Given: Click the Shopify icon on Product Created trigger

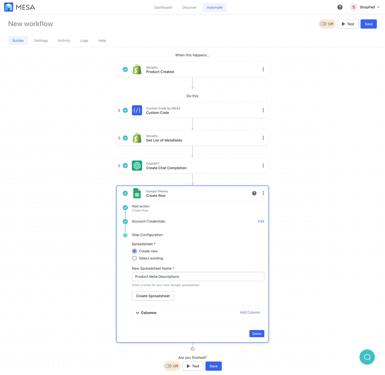Looking at the screenshot, I should [x=137, y=69].
